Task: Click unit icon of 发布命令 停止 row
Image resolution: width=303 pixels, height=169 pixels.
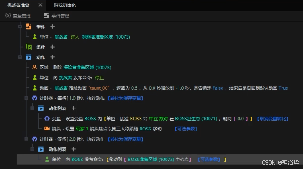Action: point(34,78)
